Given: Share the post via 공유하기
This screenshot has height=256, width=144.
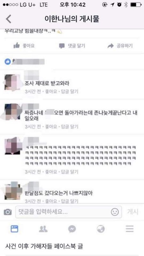Looking at the screenshot, I should (x=120, y=46).
